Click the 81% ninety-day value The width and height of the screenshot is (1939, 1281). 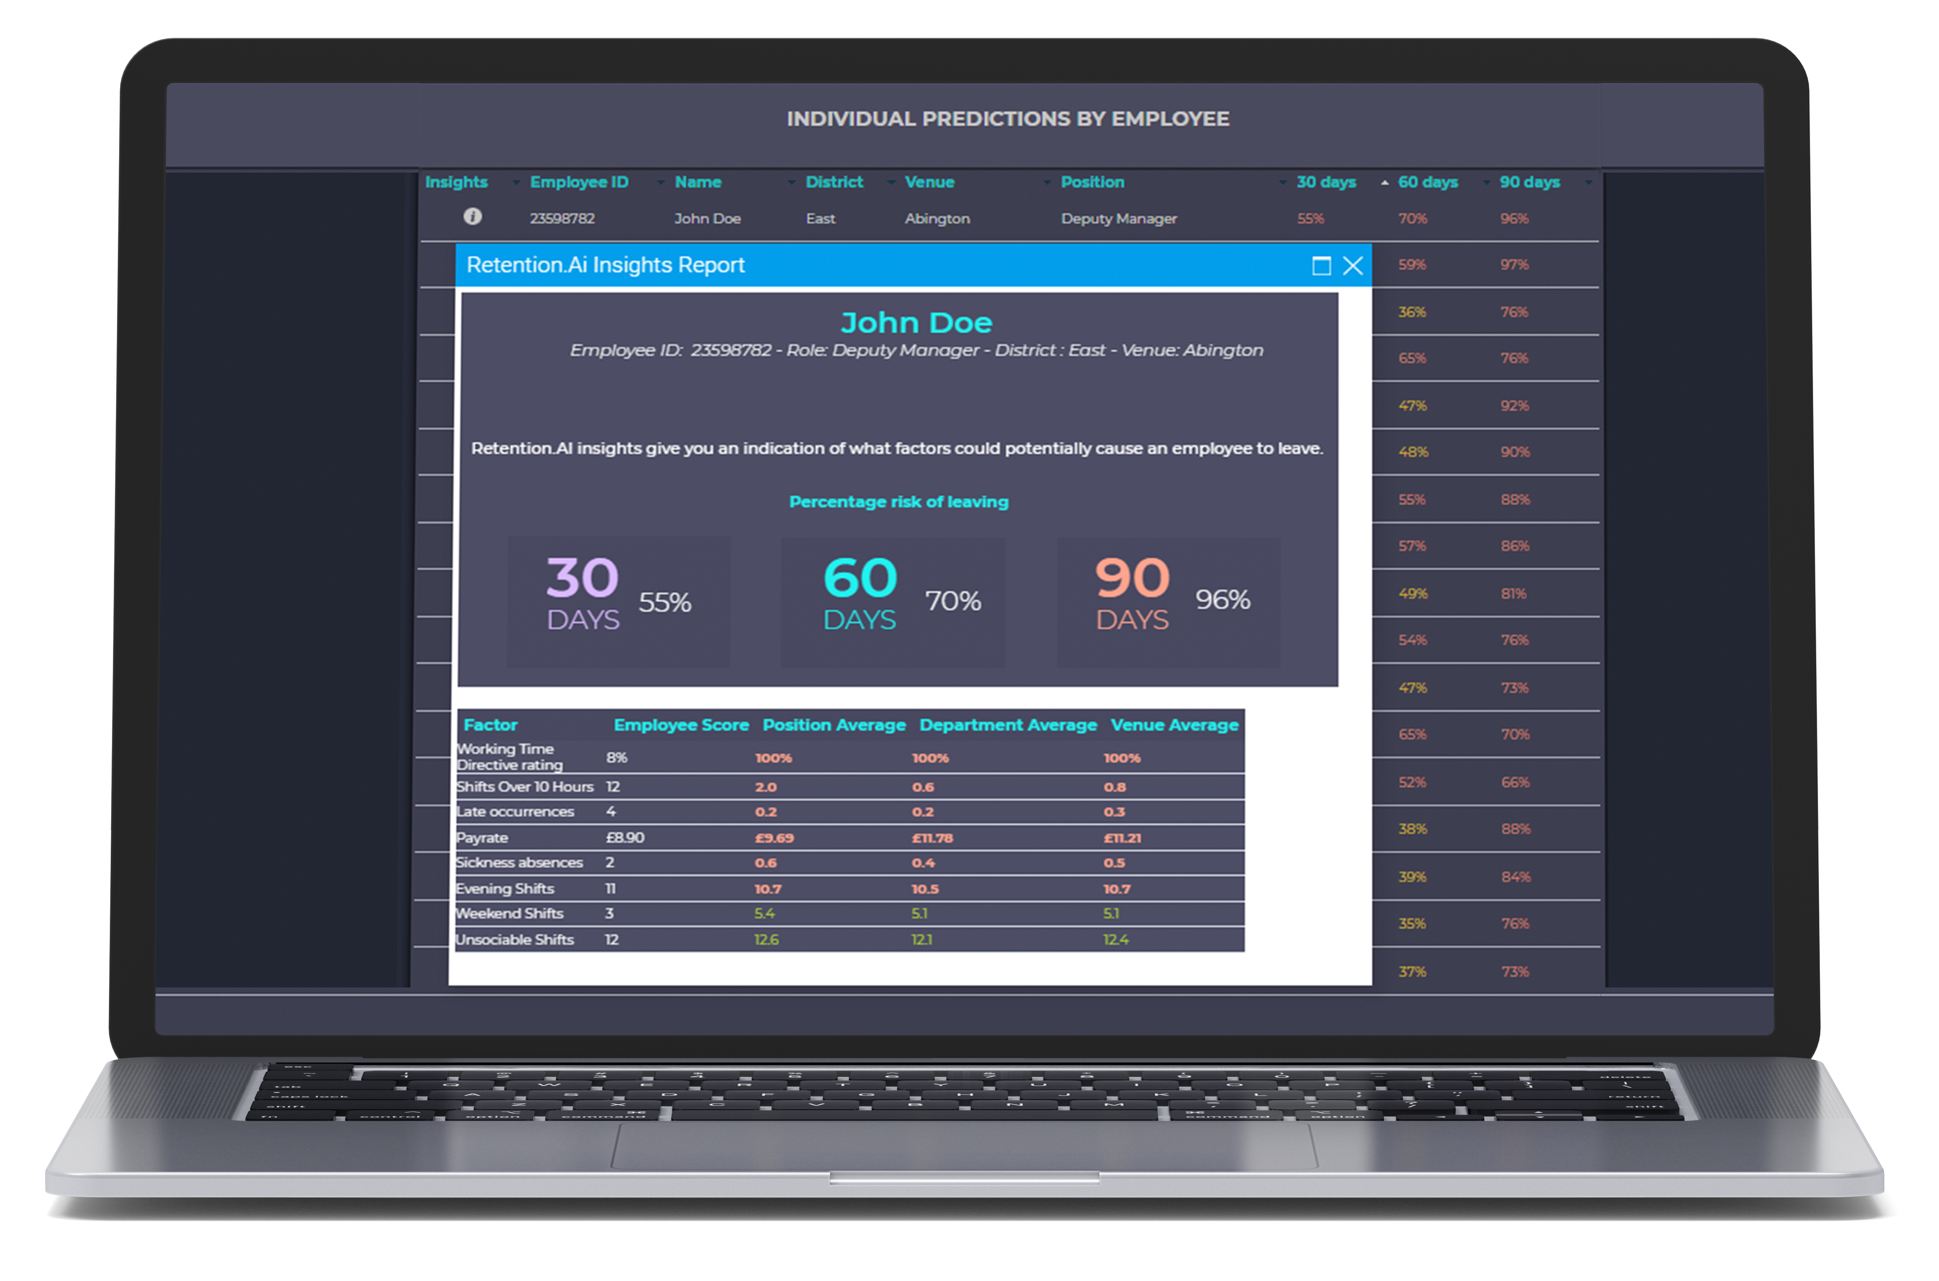pyautogui.click(x=1513, y=594)
